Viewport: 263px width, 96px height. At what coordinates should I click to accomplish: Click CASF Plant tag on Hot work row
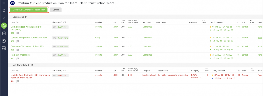[60, 27]
